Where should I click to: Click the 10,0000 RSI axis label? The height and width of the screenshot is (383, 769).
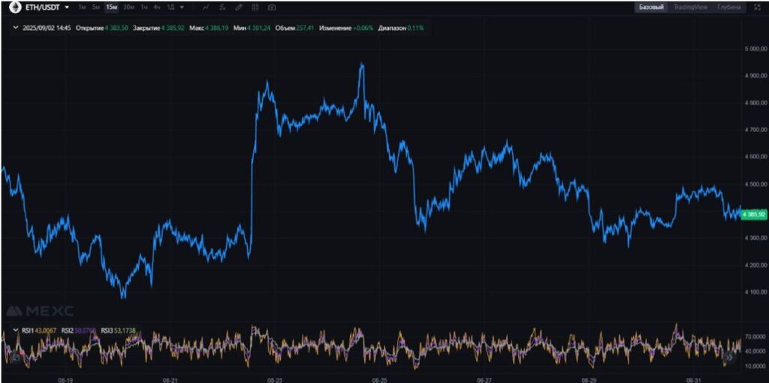[x=754, y=366]
